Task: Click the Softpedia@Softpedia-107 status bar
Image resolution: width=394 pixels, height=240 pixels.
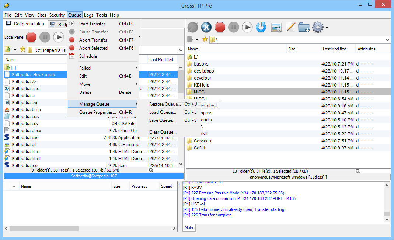Action: 94,176
